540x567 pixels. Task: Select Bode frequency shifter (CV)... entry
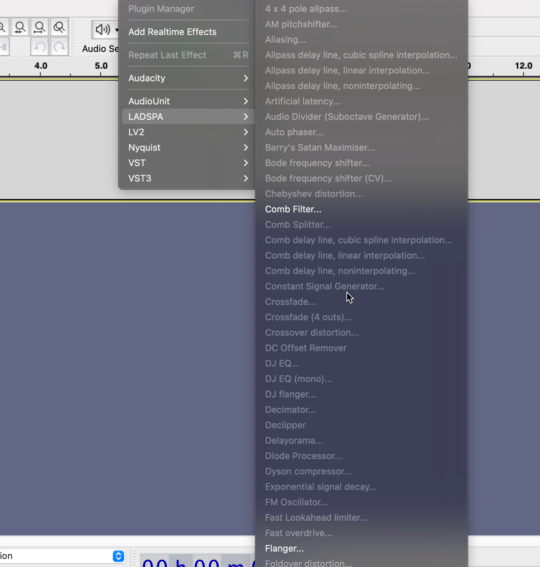362,178
